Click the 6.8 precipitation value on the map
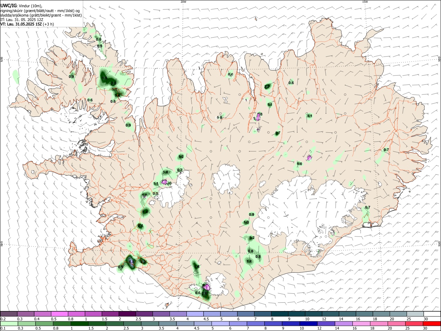The width and height of the screenshot is (441, 331). [x=131, y=262]
